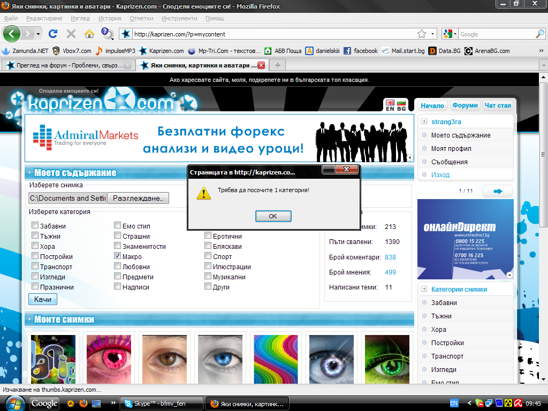Close the Яки снимки tab
Image resolution: width=548 pixels, height=411 pixels.
point(261,65)
